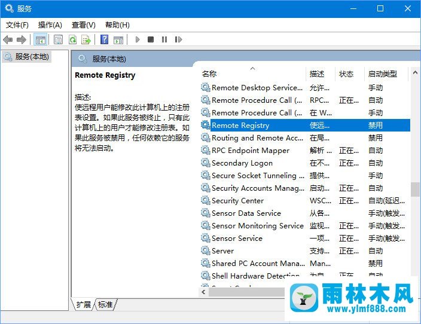The image size is (421, 324).
Task: Click the vertical scrollbar up arrow
Action: coord(415,72)
